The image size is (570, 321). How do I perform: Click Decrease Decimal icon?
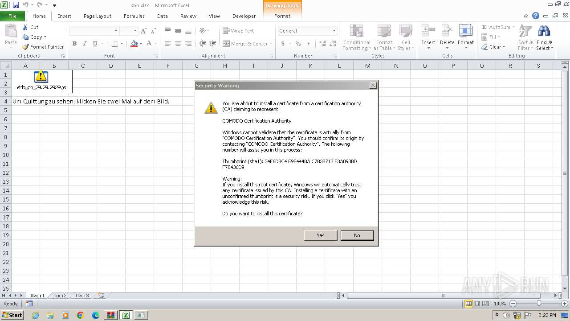[333, 44]
